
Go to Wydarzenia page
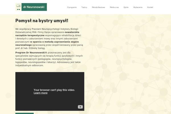tap(138, 7)
